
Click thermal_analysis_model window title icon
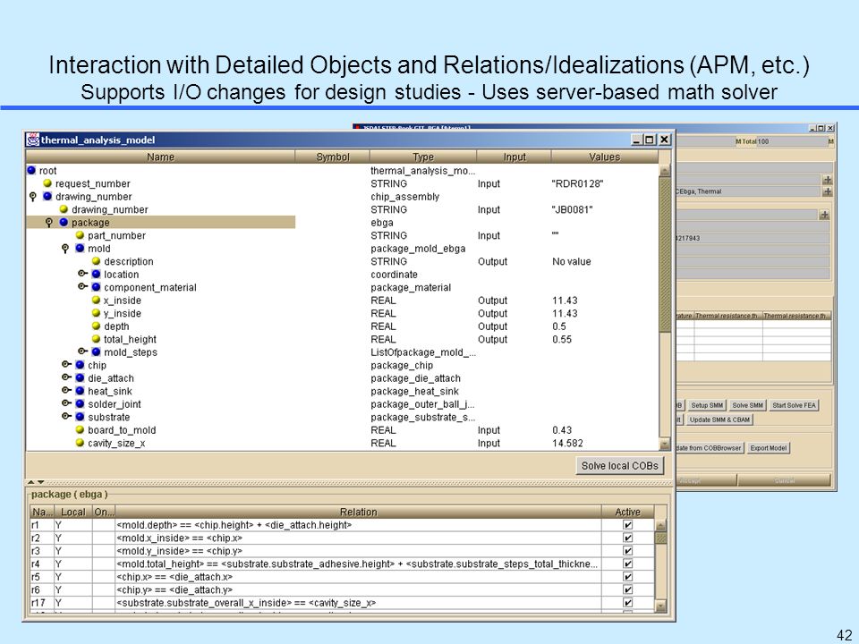[32, 140]
